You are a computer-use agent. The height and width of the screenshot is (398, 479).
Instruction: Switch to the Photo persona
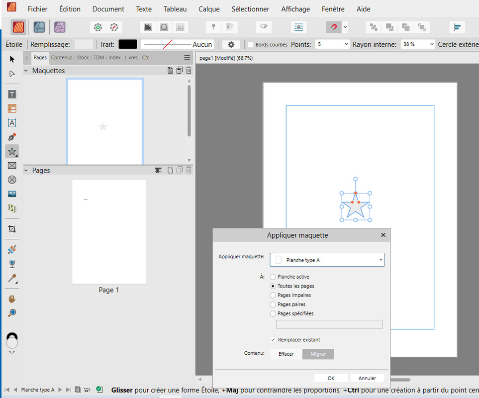[60, 27]
